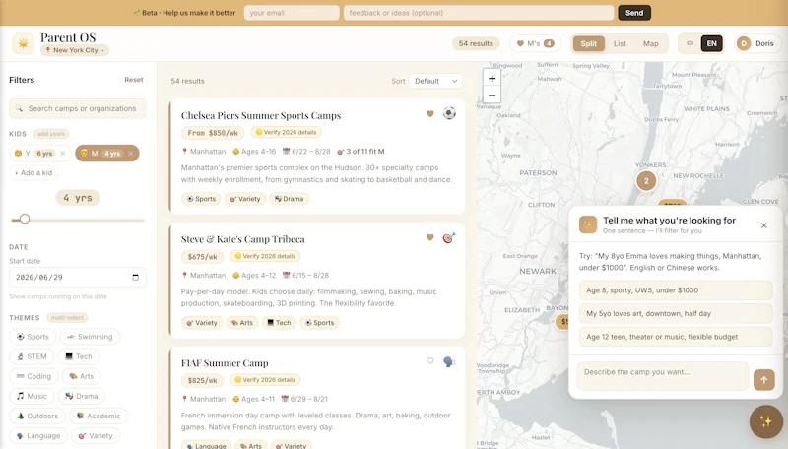Choose suggestion 'My 5yo loves art, downtown, half day'
Image resolution: width=788 pixels, height=449 pixels.
[676, 313]
